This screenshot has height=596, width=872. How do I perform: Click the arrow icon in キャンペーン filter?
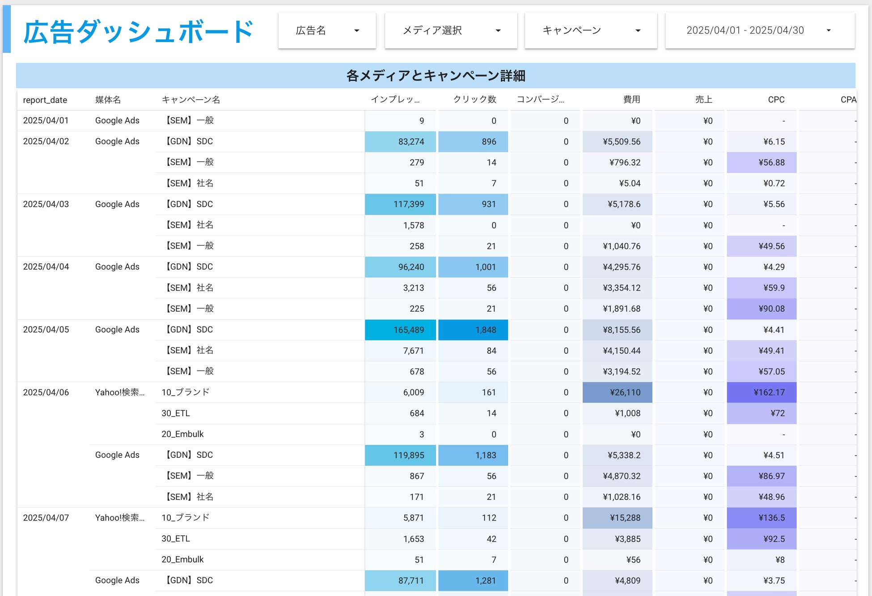(638, 31)
